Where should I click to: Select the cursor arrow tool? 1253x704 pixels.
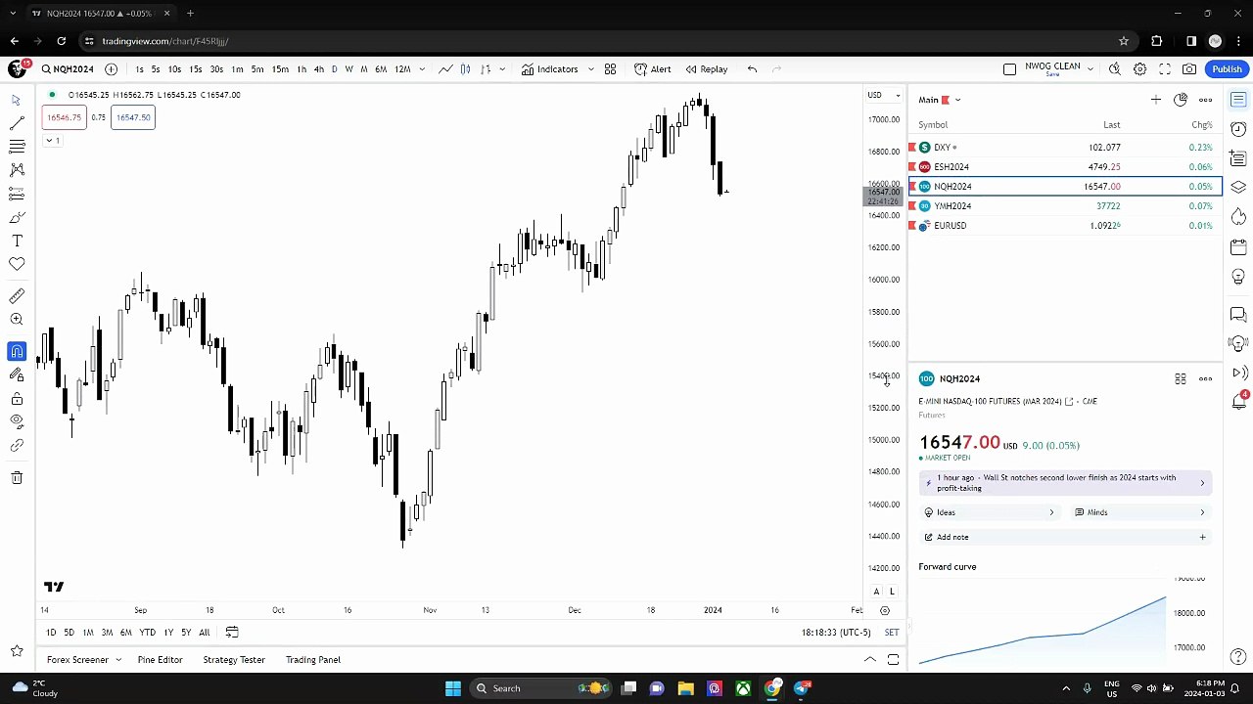(17, 100)
